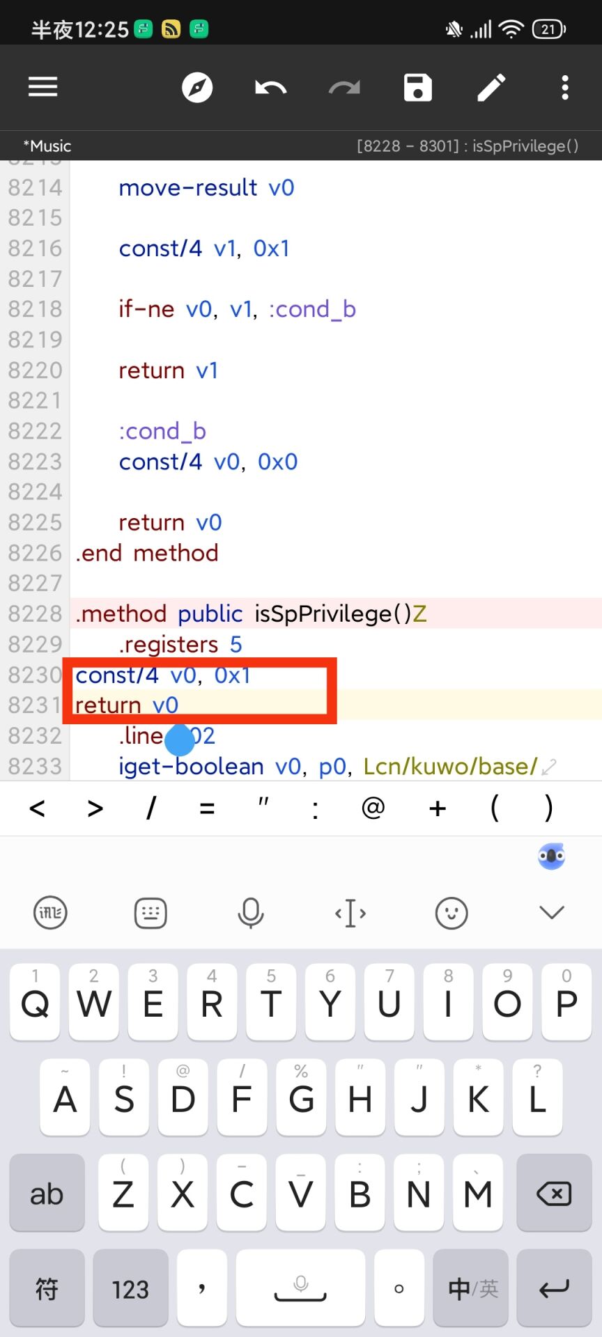Screen dimensions: 602x1337
Task: Collapse keyboard with the down chevron
Action: [552, 912]
